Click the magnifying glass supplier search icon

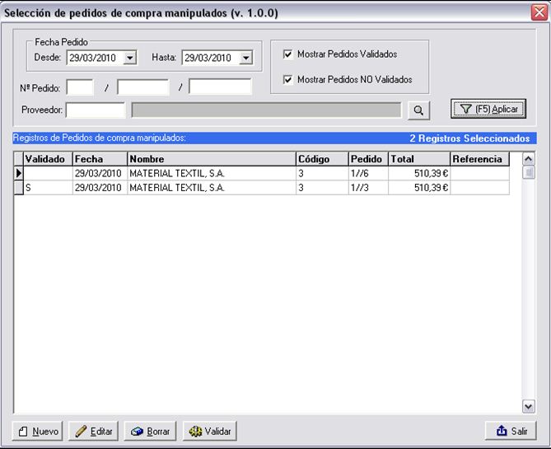pyautogui.click(x=418, y=110)
